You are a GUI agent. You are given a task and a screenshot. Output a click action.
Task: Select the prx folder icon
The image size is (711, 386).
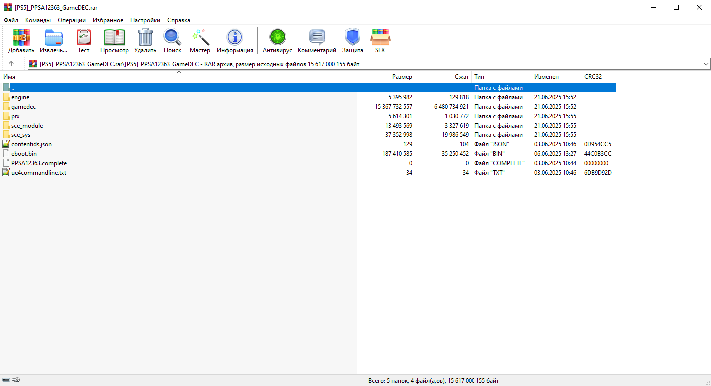pyautogui.click(x=6, y=116)
